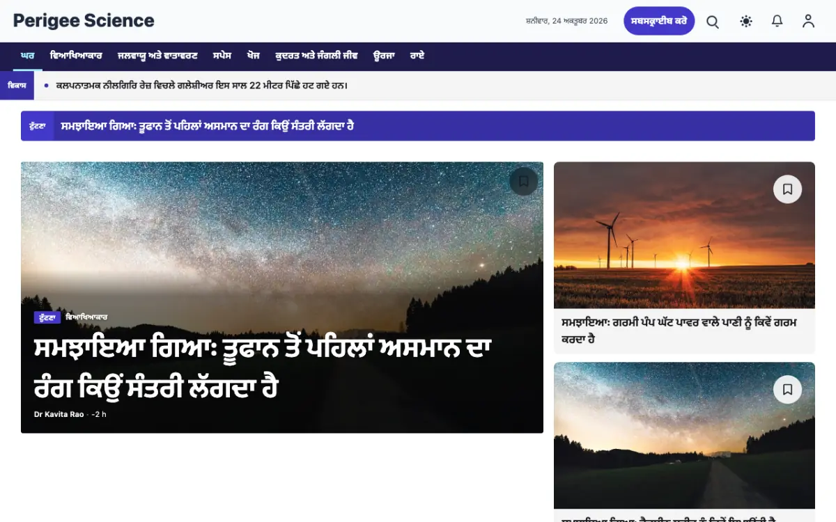Select the ਘਰ navigation tab

[28, 56]
